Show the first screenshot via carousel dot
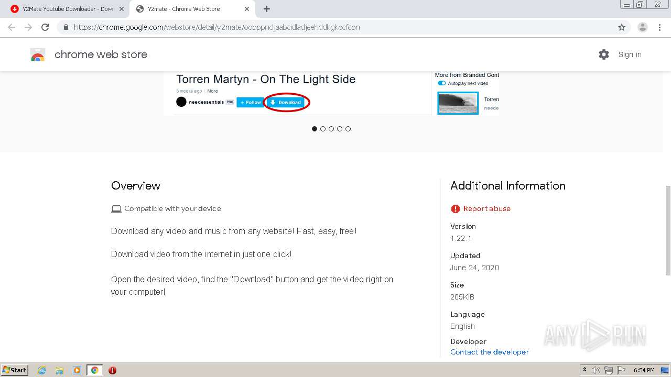 [x=315, y=129]
